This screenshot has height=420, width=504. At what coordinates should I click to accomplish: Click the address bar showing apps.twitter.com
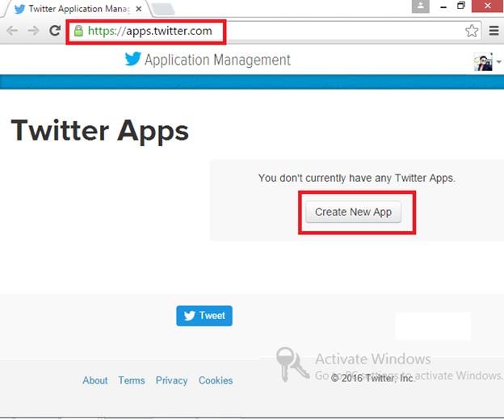coord(273,31)
